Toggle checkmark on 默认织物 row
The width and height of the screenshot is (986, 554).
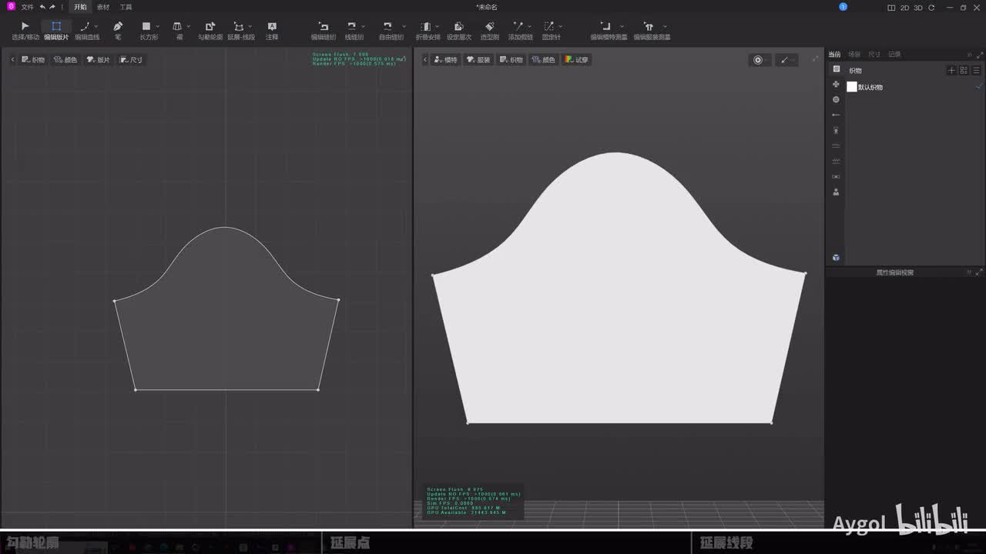click(x=979, y=87)
